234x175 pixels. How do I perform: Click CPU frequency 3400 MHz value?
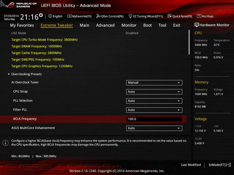[x=201, y=45]
